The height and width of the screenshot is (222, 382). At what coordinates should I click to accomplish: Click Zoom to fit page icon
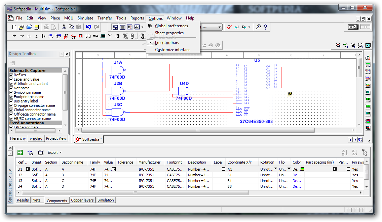pyautogui.click(x=360, y=45)
